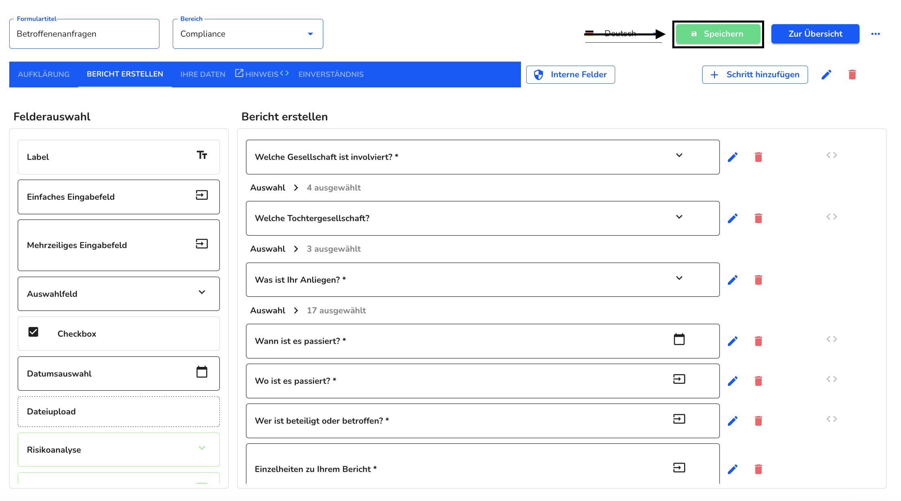Switch to the IHRE DATEN tab
The height and width of the screenshot is (501, 901).
coord(203,75)
